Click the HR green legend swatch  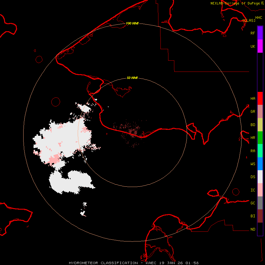point(260,138)
